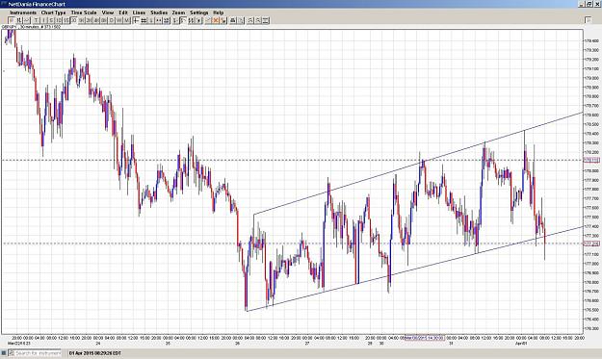This screenshot has height=359, width=602.
Task: Activate the crosshair cursor tool
Action: pyautogui.click(x=135, y=20)
